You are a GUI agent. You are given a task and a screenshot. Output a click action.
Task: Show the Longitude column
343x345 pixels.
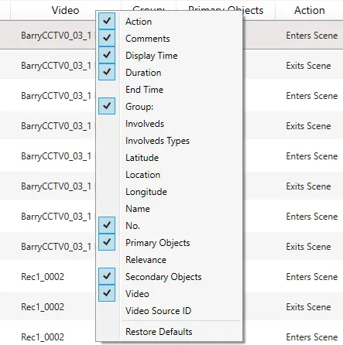[x=146, y=192]
